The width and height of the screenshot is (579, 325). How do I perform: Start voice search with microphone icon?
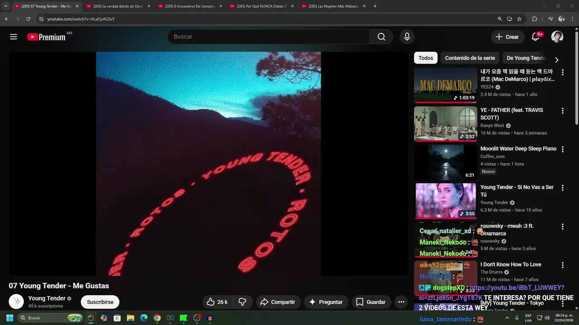(407, 37)
